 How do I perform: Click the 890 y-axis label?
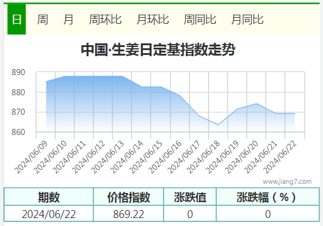click(x=18, y=73)
